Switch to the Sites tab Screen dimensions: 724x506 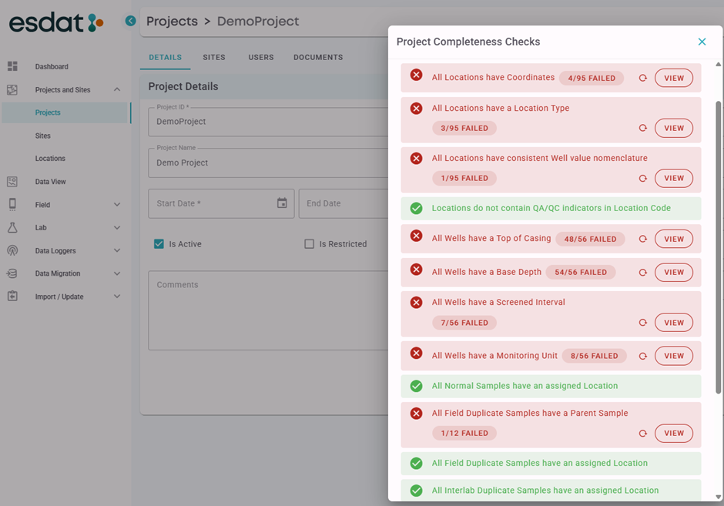(214, 58)
